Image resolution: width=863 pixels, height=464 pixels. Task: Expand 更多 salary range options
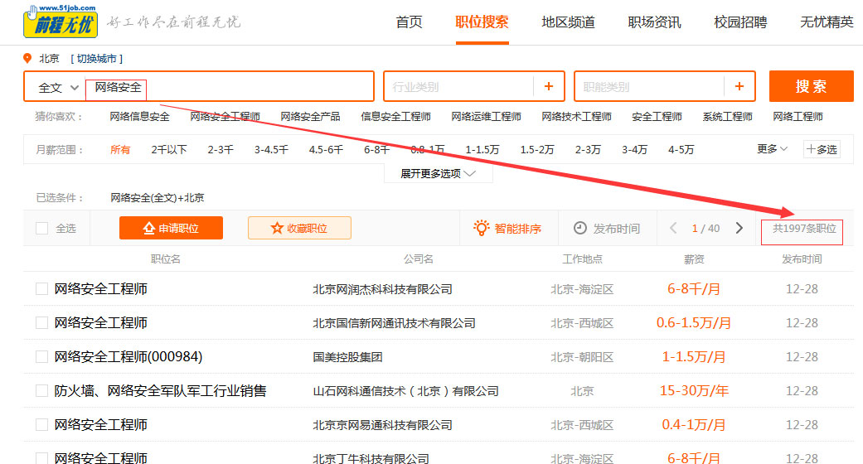click(x=772, y=149)
